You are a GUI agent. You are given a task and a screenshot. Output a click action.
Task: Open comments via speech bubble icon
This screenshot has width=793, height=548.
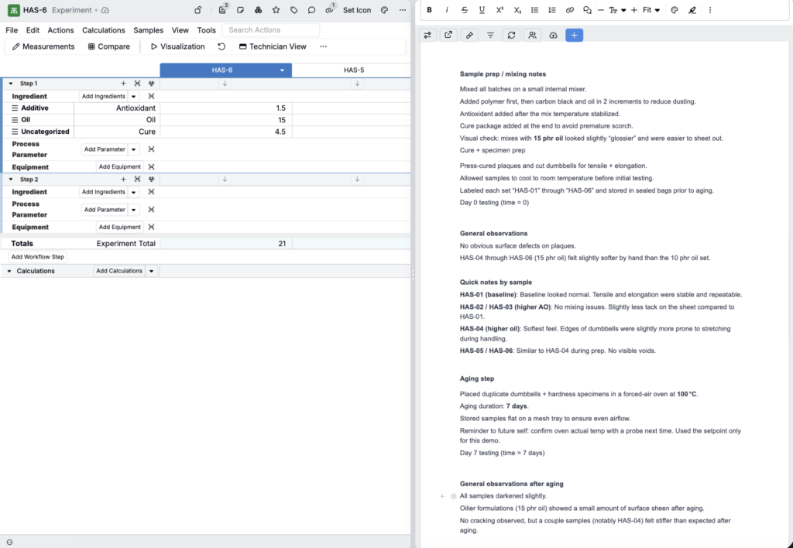(311, 10)
